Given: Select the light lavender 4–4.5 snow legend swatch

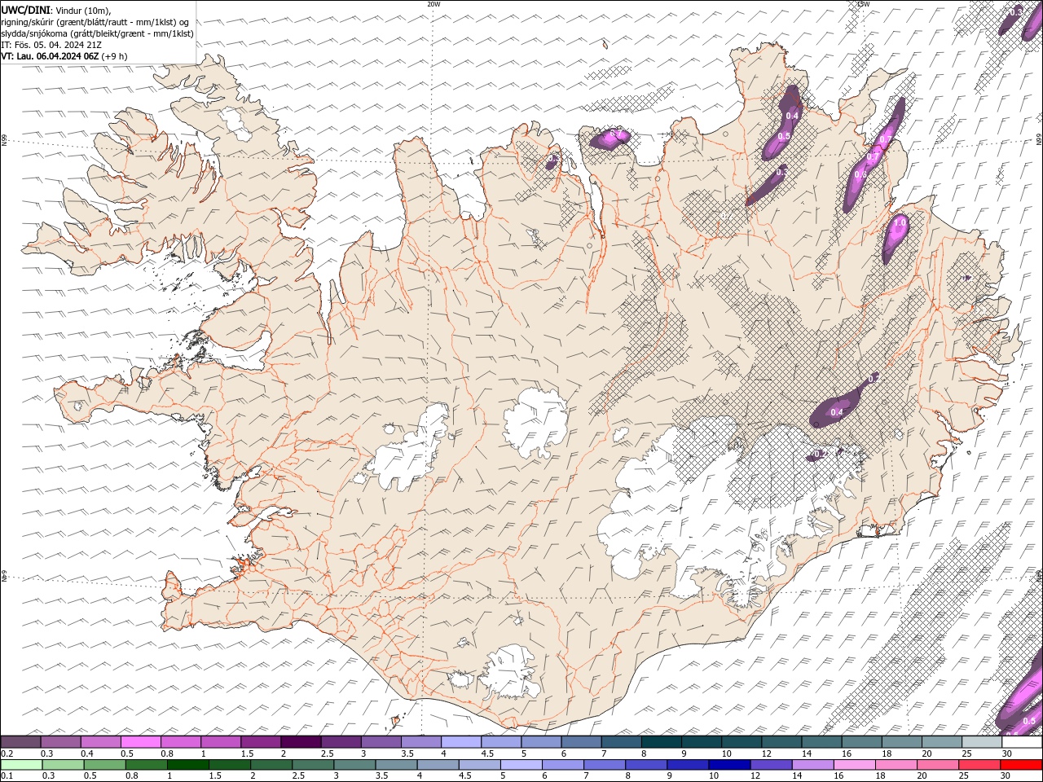Looking at the screenshot, I should point(461,742).
